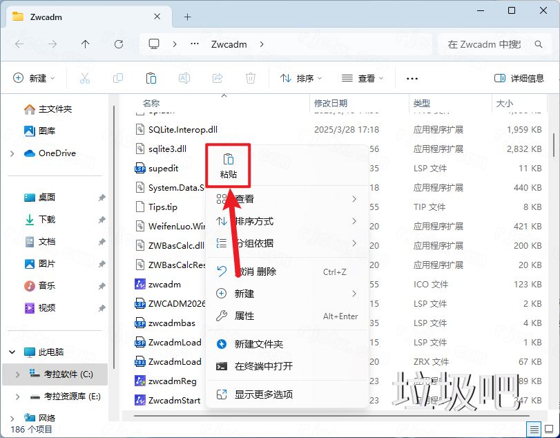Click the Share icon on the toolbar
The height and width of the screenshot is (438, 560).
218,78
